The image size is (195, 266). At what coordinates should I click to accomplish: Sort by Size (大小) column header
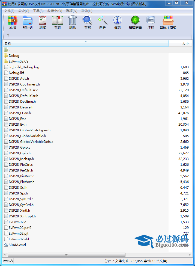click(179, 44)
